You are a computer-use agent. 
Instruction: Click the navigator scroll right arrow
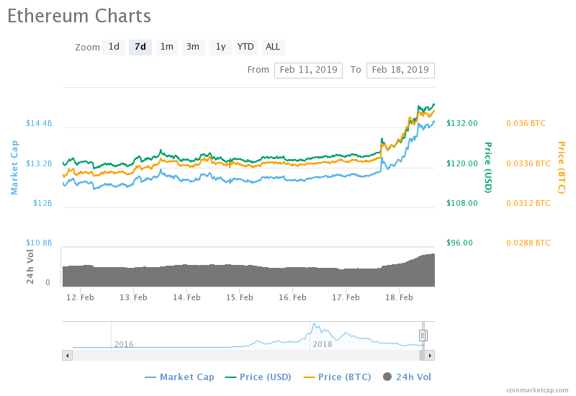click(x=430, y=355)
